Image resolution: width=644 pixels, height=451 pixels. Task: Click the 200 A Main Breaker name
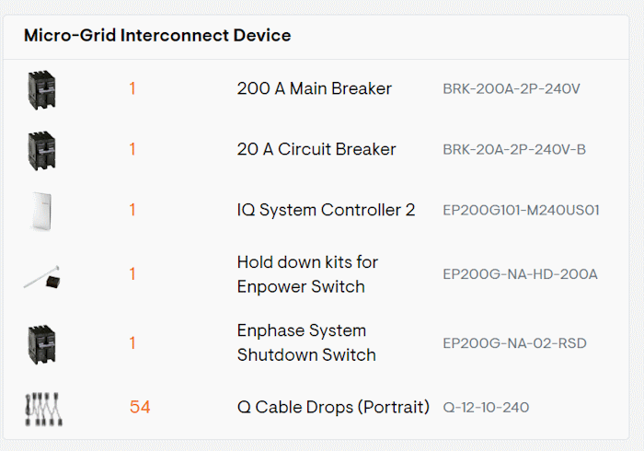[315, 88]
